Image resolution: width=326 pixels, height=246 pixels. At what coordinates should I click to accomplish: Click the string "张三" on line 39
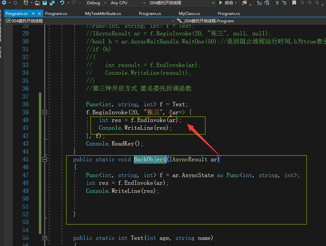click(x=153, y=112)
